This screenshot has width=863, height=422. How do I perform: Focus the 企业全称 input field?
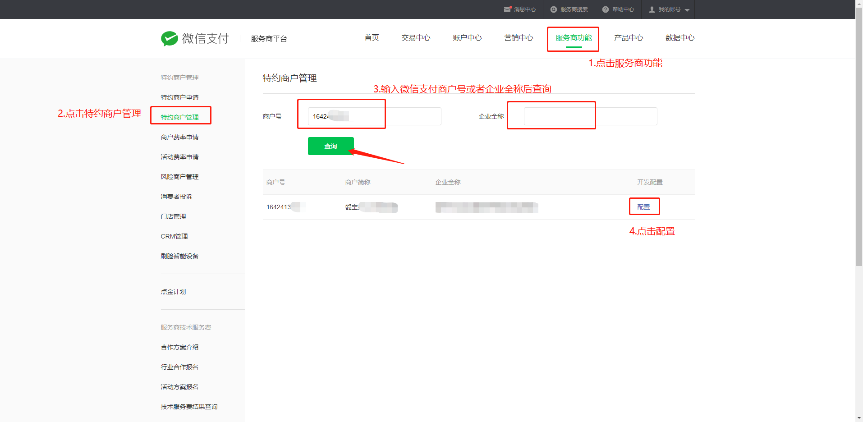click(590, 116)
